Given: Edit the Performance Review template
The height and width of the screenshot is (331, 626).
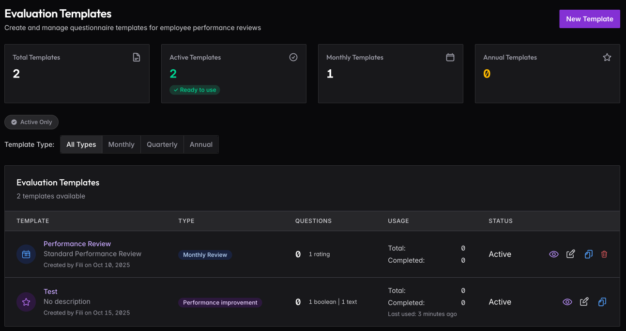Looking at the screenshot, I should point(571,254).
